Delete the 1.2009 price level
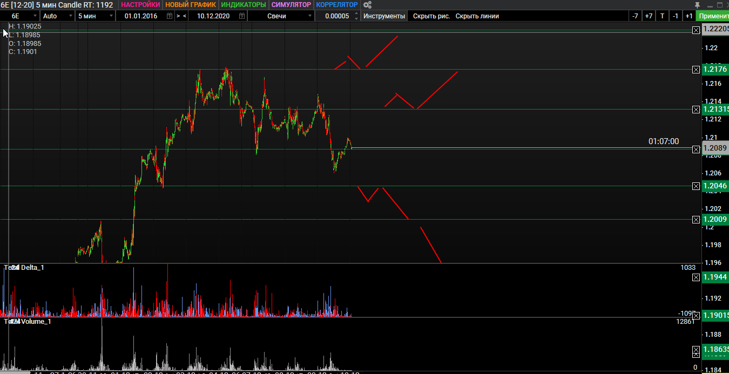 tap(696, 220)
